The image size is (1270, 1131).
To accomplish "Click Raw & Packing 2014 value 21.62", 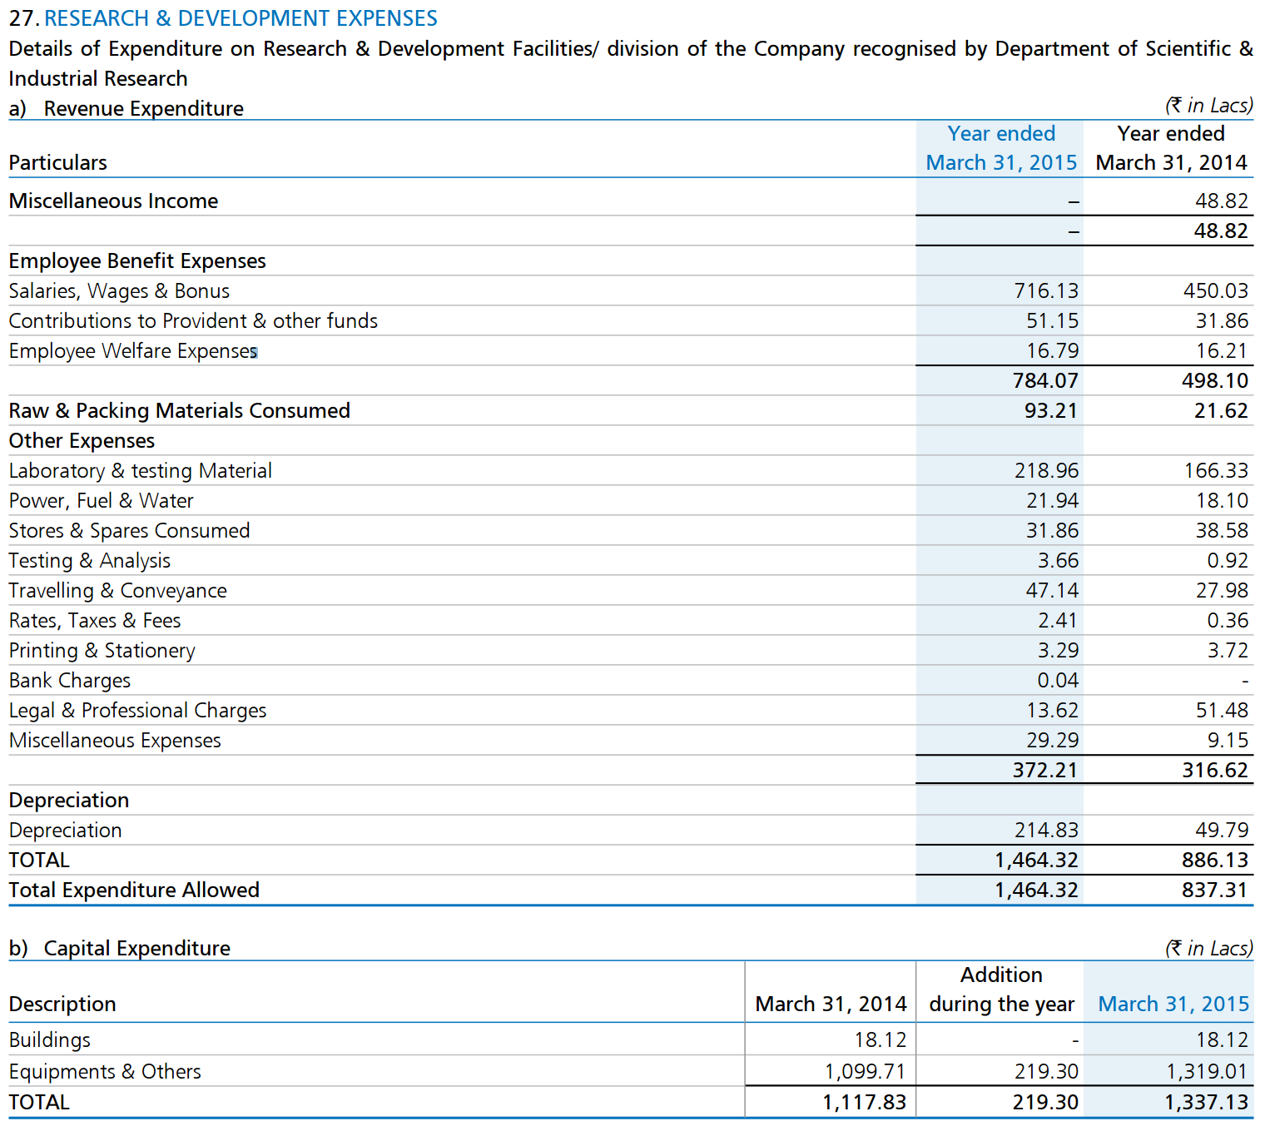I will click(1221, 410).
